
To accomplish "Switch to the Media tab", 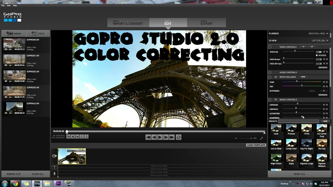I will tap(14, 34).
